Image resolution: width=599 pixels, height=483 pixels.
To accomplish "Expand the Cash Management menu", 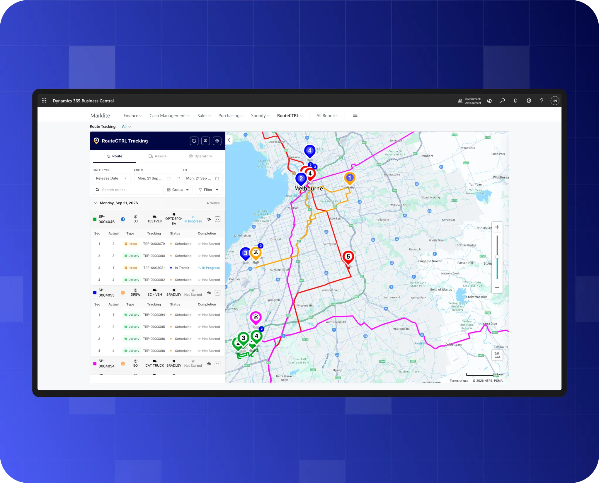I will coord(170,116).
